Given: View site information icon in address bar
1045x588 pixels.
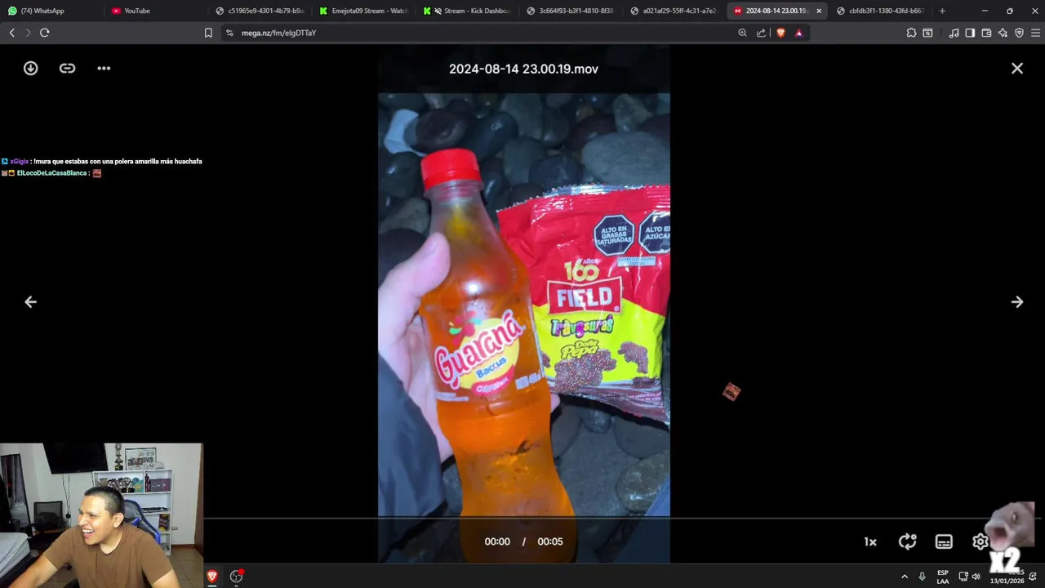Looking at the screenshot, I should (229, 33).
